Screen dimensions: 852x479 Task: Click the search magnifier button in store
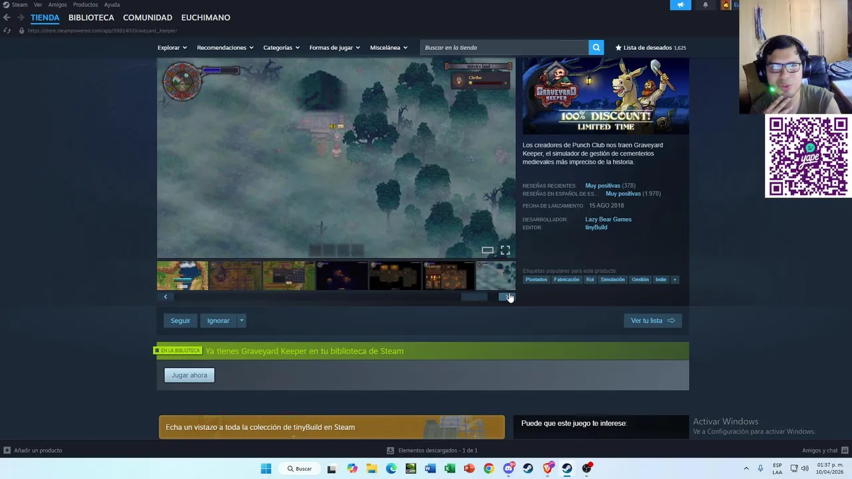pos(596,47)
